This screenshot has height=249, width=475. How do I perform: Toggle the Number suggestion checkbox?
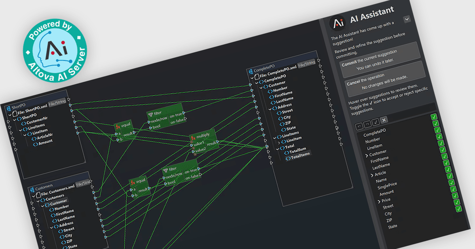coord(436,124)
